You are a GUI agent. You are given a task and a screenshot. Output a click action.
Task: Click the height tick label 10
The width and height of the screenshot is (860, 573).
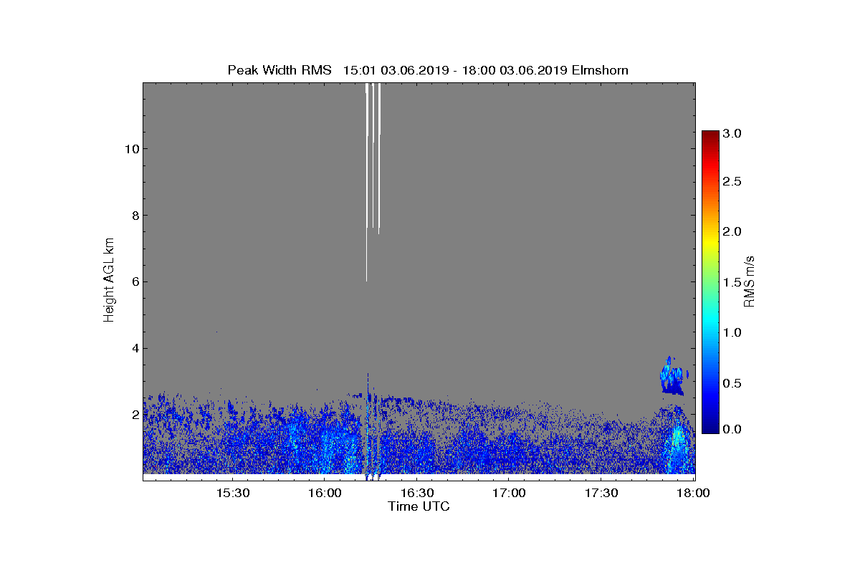pyautogui.click(x=130, y=149)
